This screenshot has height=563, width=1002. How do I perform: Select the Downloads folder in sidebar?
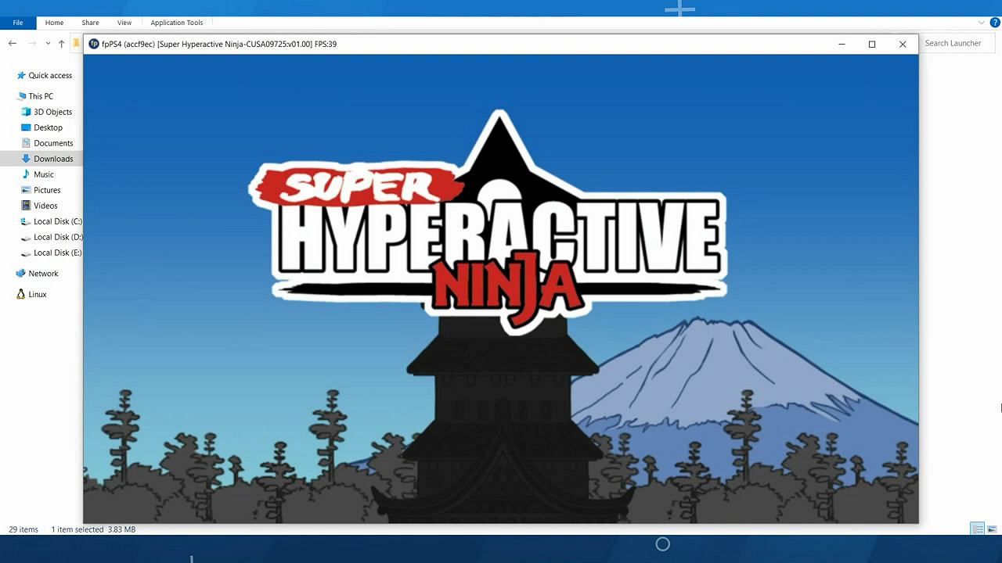(x=53, y=159)
